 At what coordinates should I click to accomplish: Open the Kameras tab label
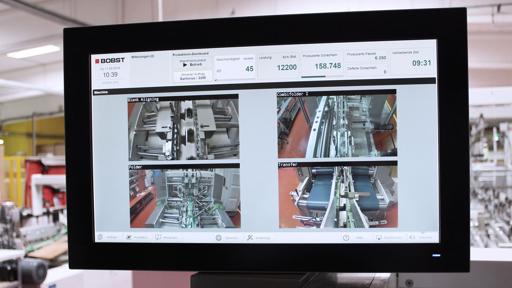click(x=426, y=237)
